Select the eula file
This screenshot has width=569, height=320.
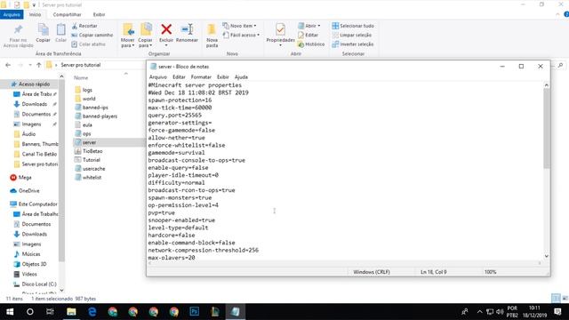[84, 124]
